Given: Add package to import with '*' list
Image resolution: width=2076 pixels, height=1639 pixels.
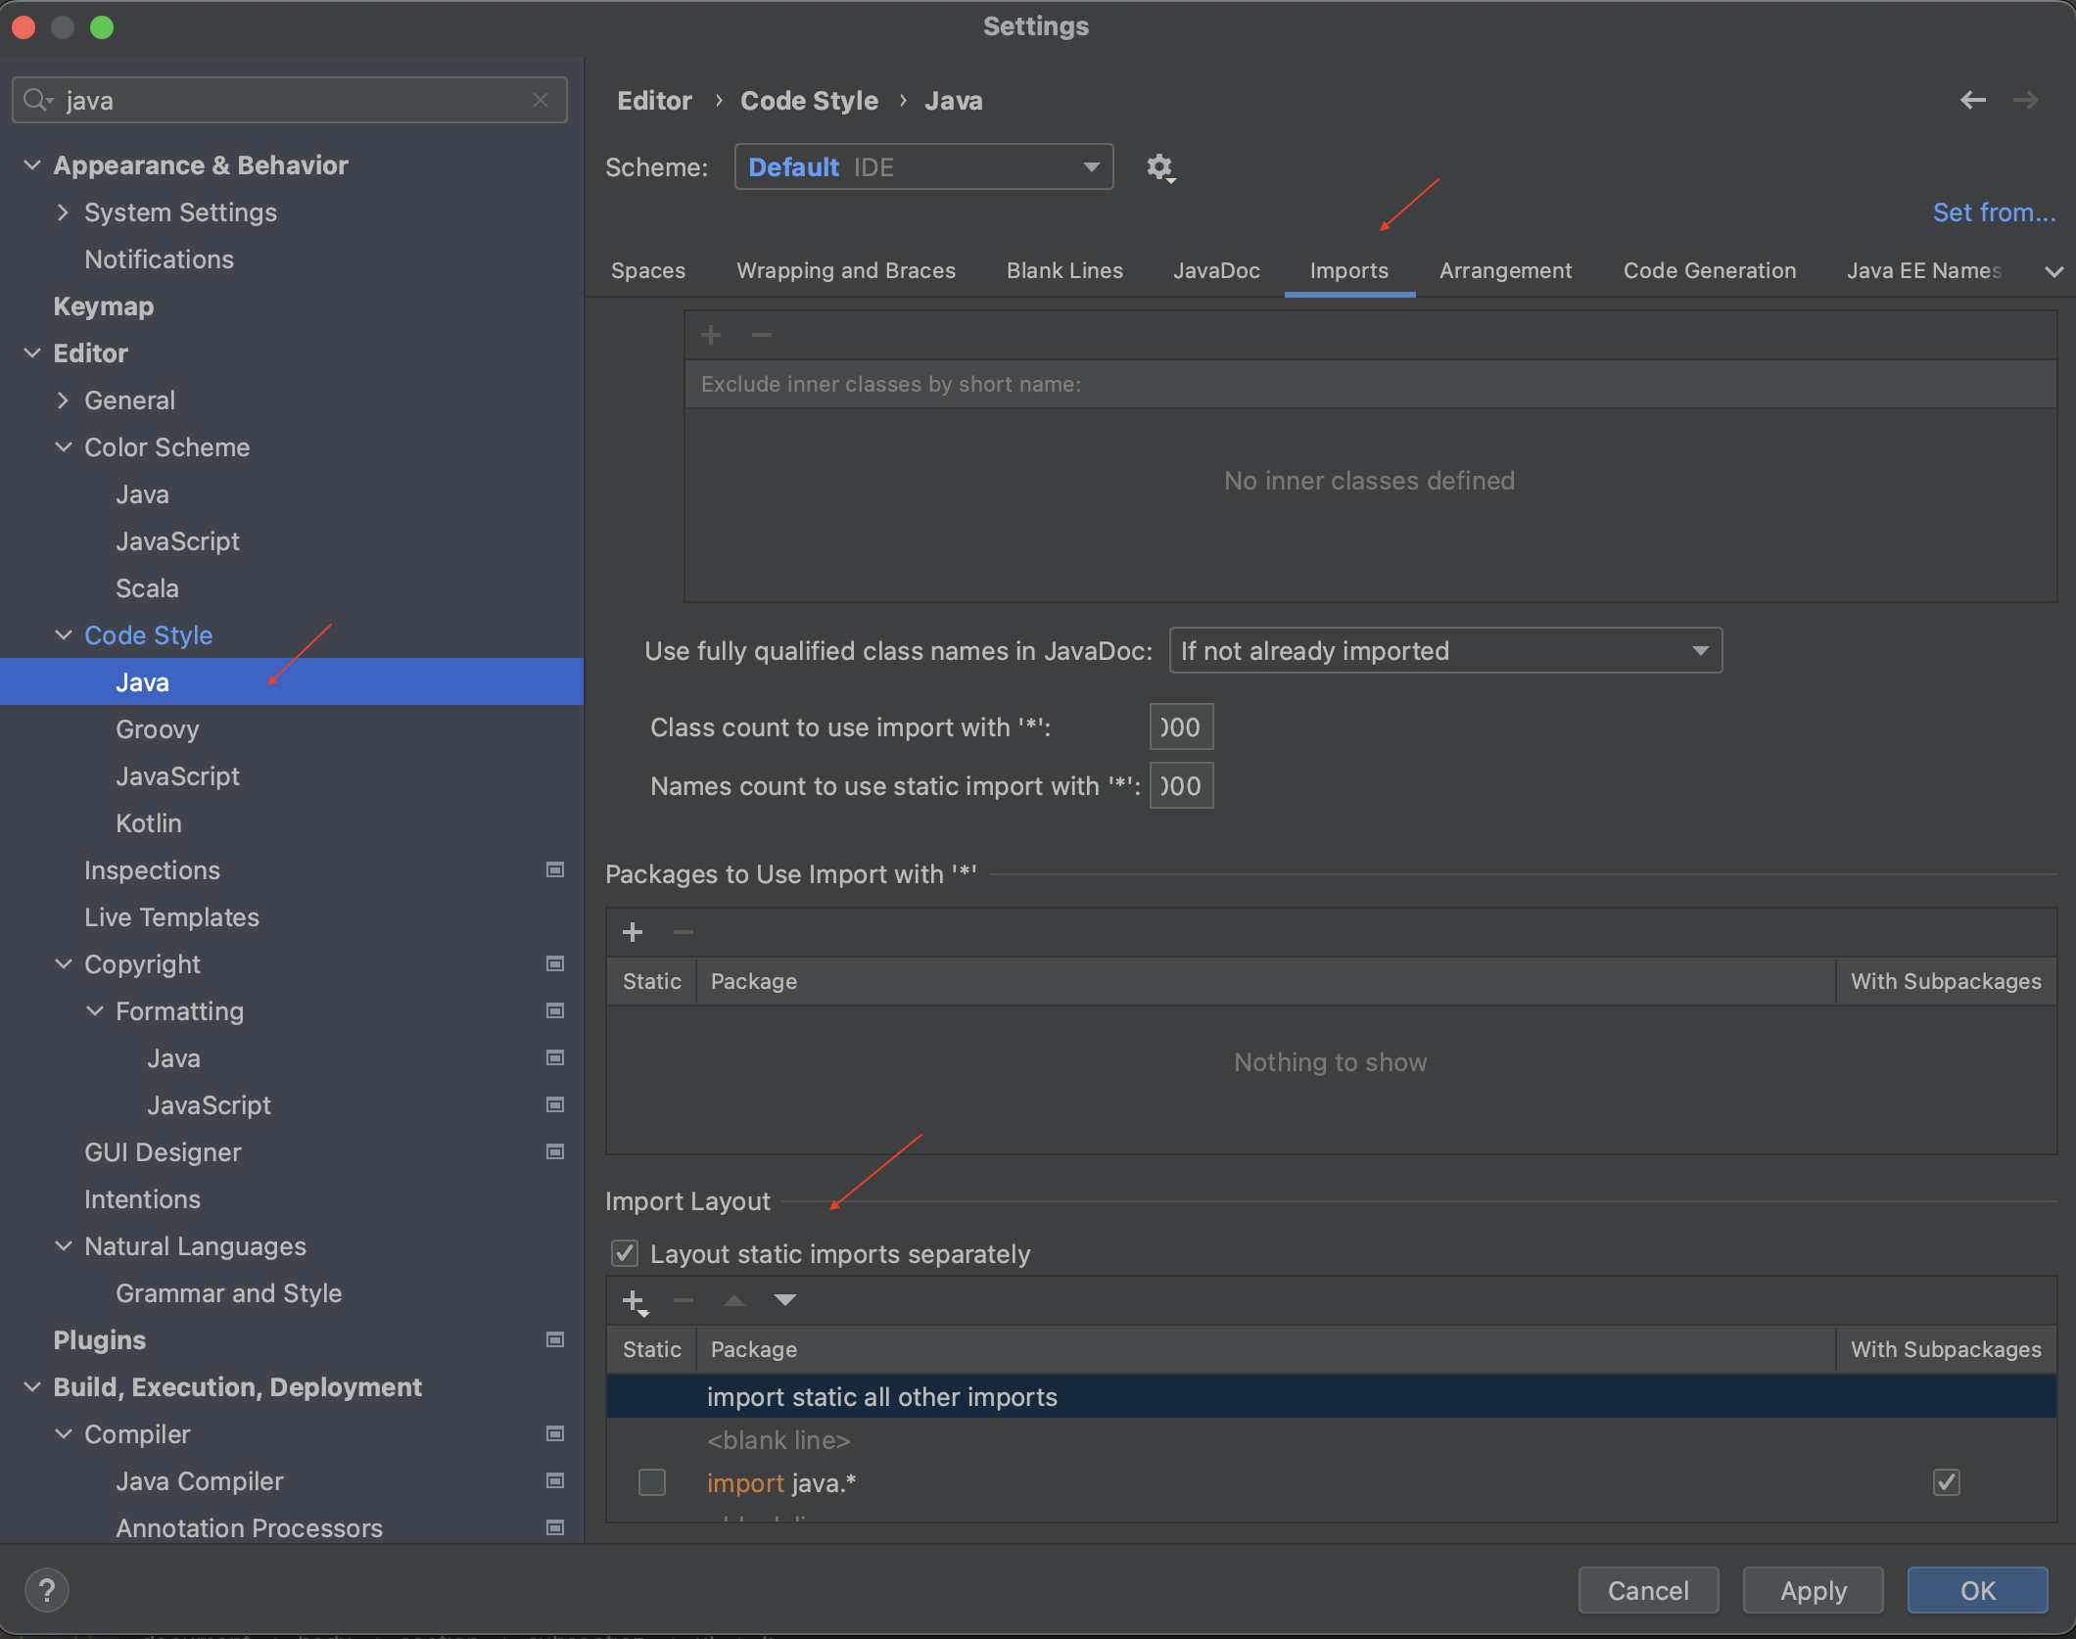Looking at the screenshot, I should (633, 932).
